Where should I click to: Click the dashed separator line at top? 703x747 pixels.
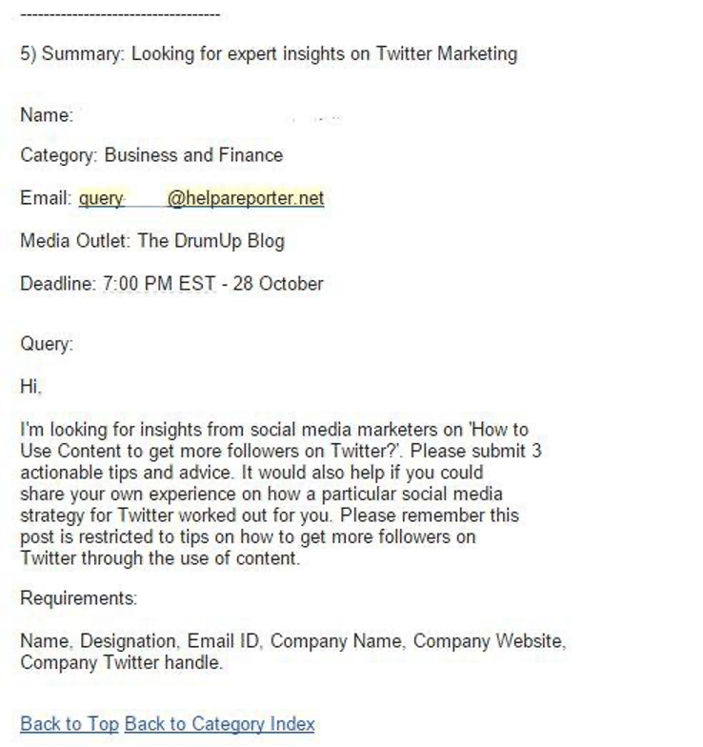click(x=120, y=15)
